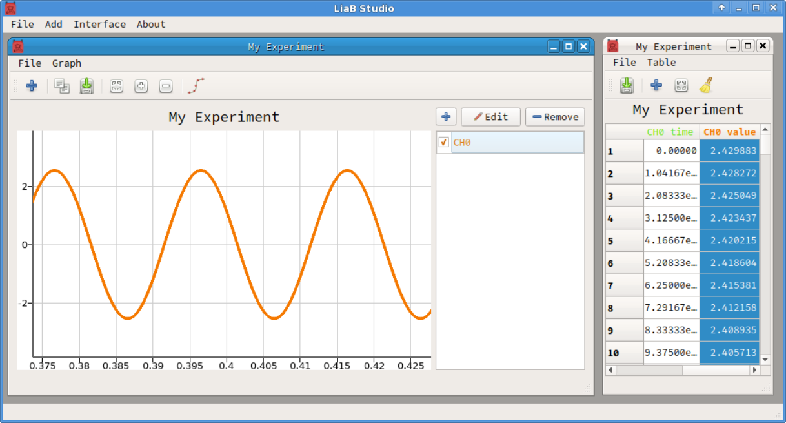Click the yellow broom clear icon
Screen dimensions: 786x423
pyautogui.click(x=706, y=85)
